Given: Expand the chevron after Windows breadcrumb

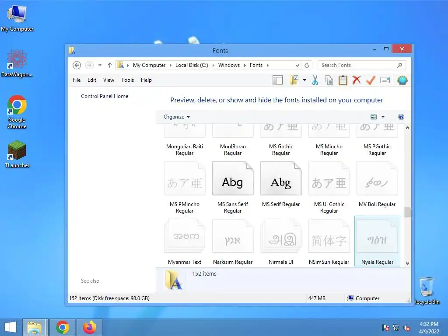Looking at the screenshot, I should pos(245,66).
